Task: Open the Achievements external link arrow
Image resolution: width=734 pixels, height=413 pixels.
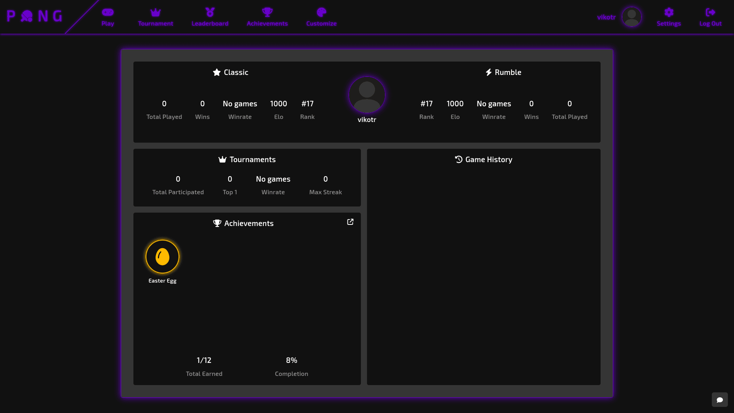Action: click(x=350, y=222)
